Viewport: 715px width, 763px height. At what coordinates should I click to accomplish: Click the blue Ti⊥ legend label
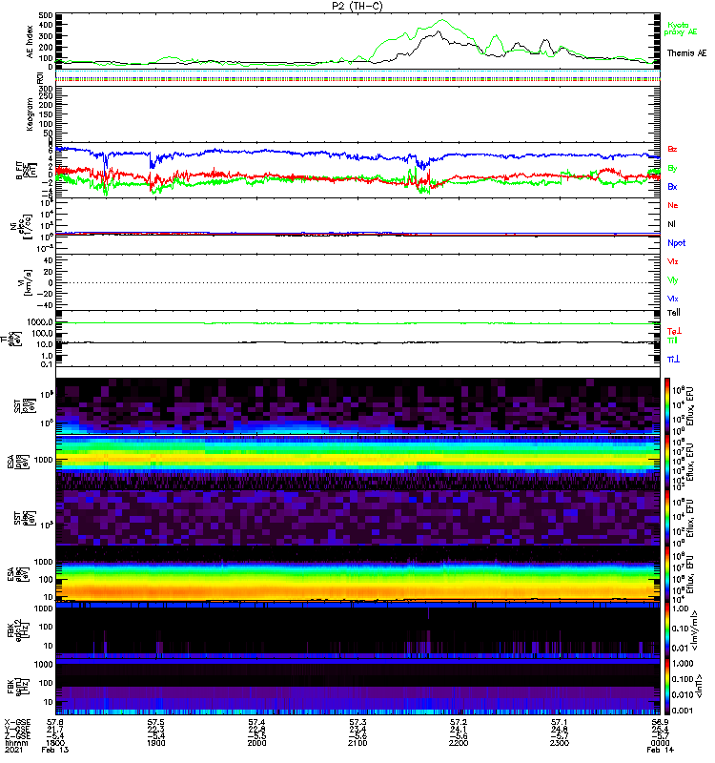click(x=673, y=360)
